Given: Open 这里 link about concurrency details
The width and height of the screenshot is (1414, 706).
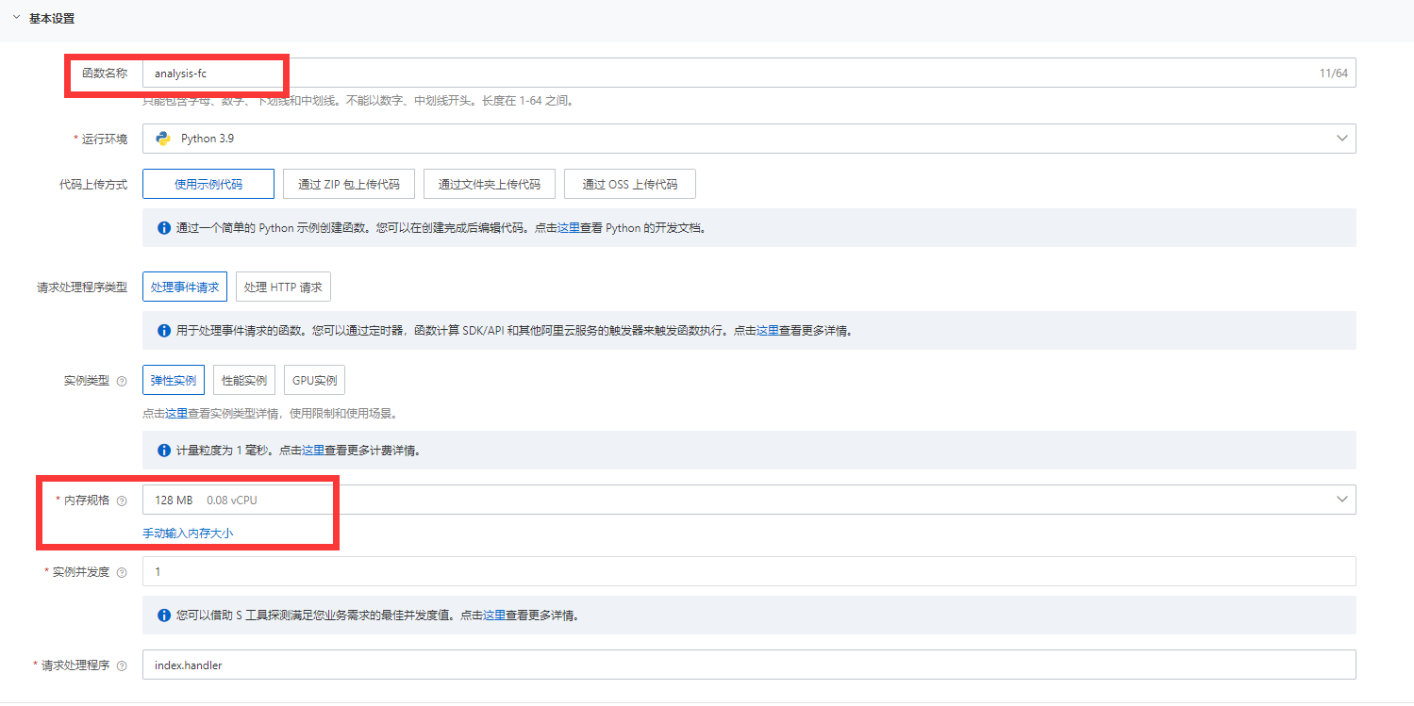Looking at the screenshot, I should [494, 616].
